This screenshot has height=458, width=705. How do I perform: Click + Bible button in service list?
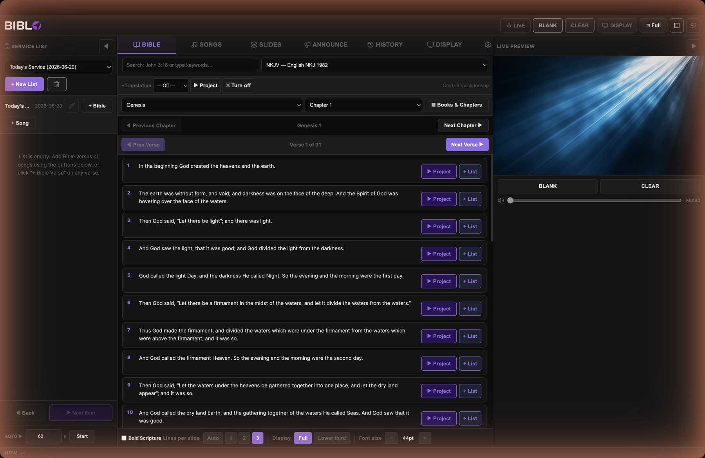pos(97,106)
